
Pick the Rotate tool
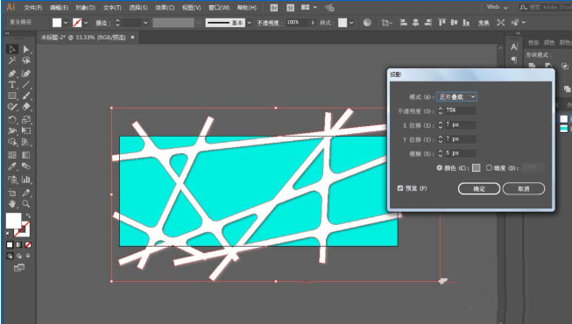pyautogui.click(x=12, y=120)
